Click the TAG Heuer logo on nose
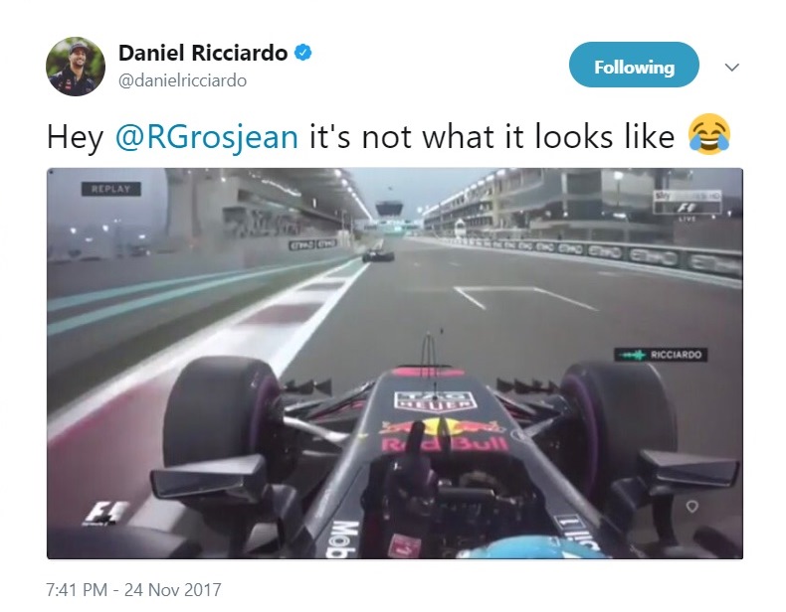Viewport: 786px width, 612px height. point(435,400)
